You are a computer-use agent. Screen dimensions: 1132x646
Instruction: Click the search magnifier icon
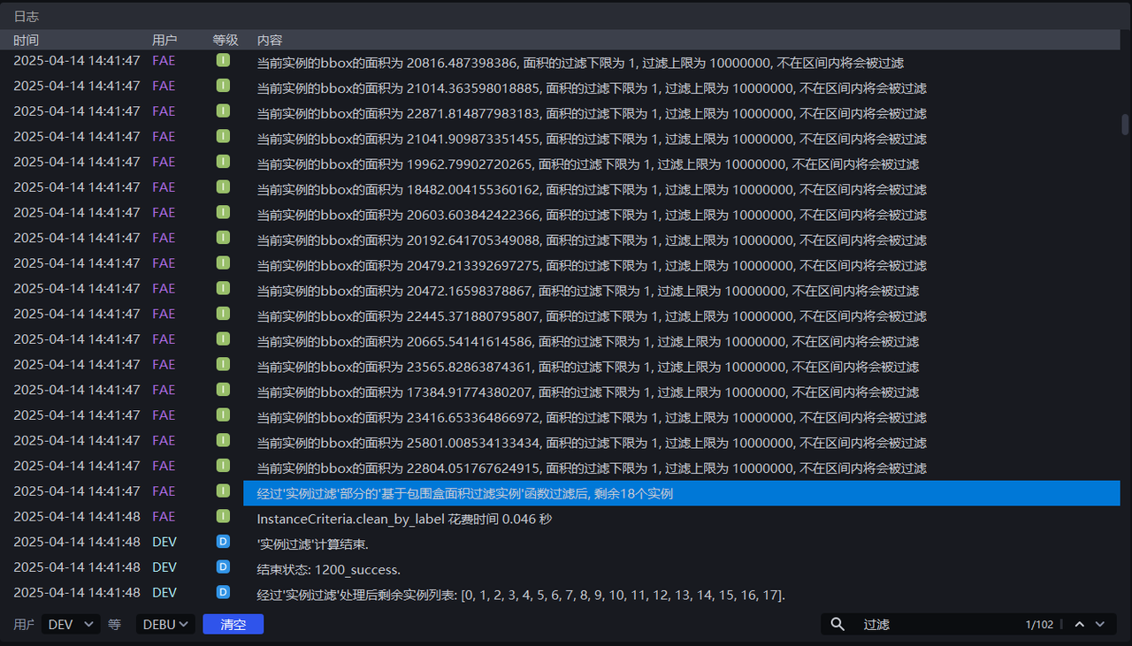[838, 625]
